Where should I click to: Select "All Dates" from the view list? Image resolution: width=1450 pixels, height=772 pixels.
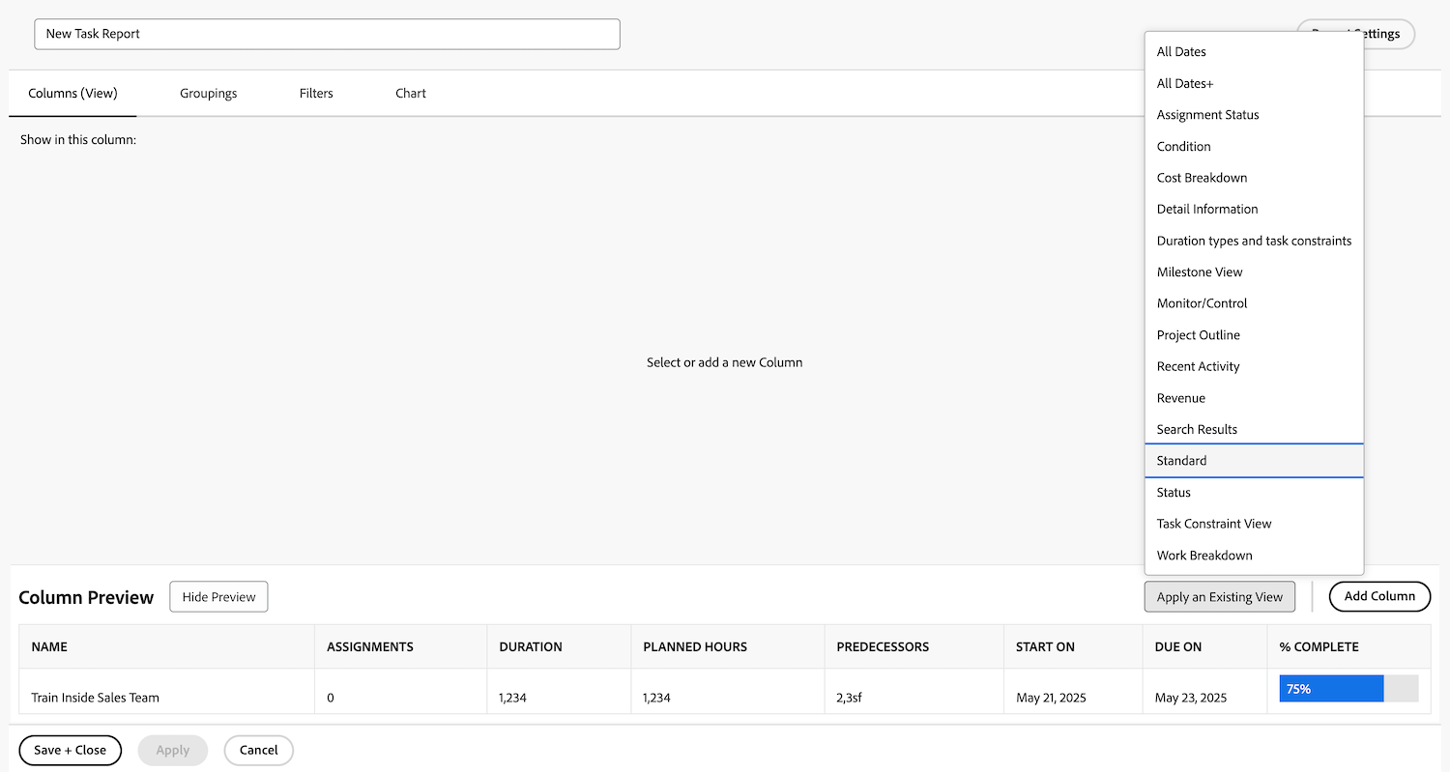tap(1180, 51)
